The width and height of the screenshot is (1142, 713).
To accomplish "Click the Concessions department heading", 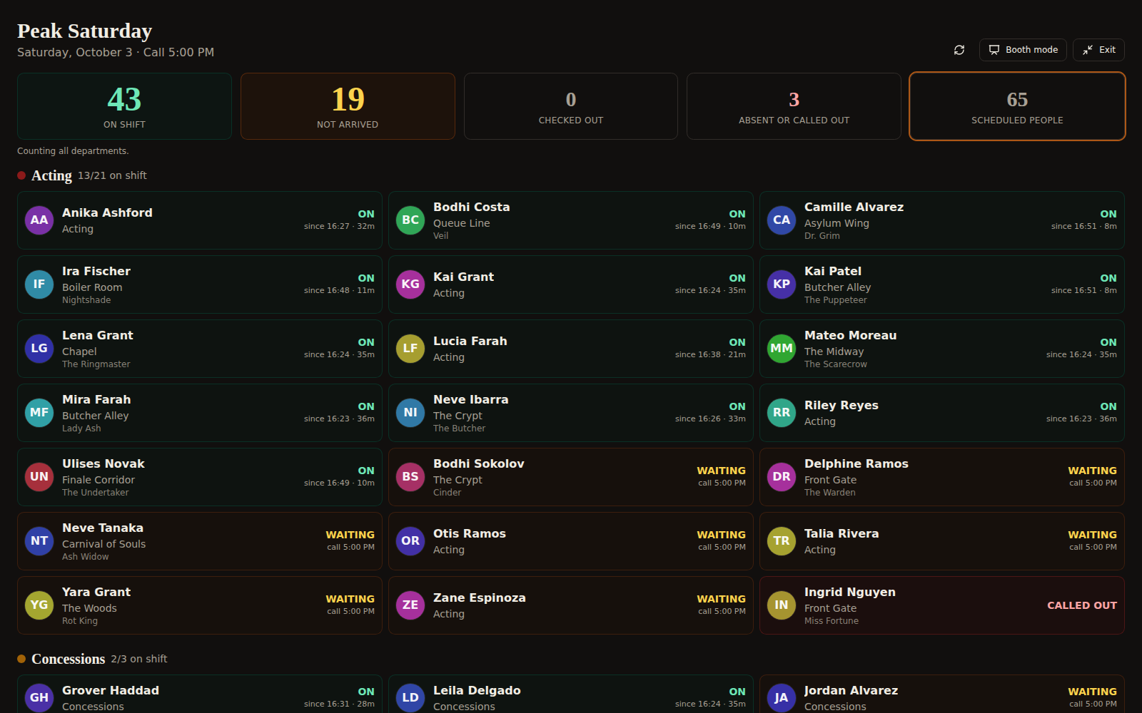I will (69, 659).
